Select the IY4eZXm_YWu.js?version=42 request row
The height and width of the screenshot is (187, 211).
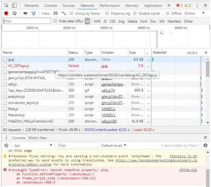tap(76, 121)
